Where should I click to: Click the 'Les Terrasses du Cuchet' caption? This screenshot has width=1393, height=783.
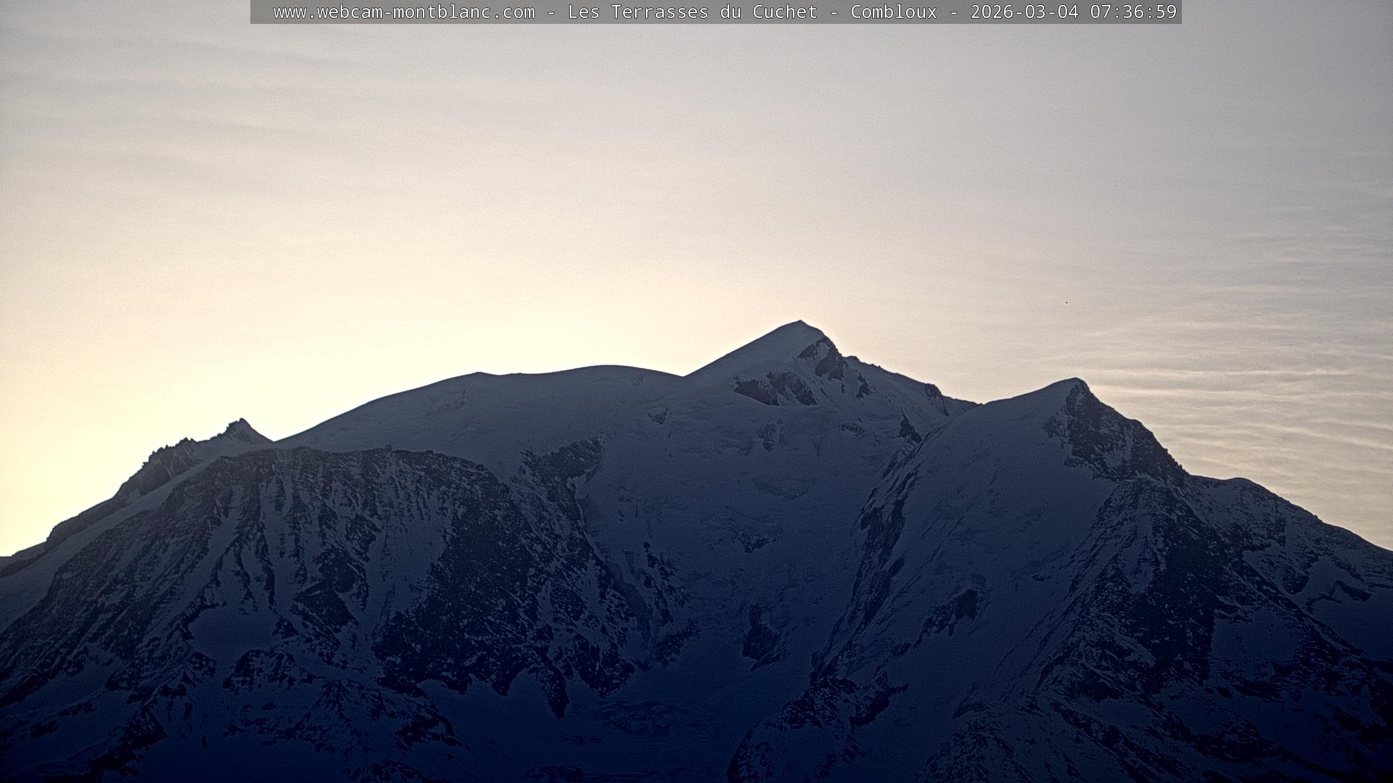tap(692, 12)
